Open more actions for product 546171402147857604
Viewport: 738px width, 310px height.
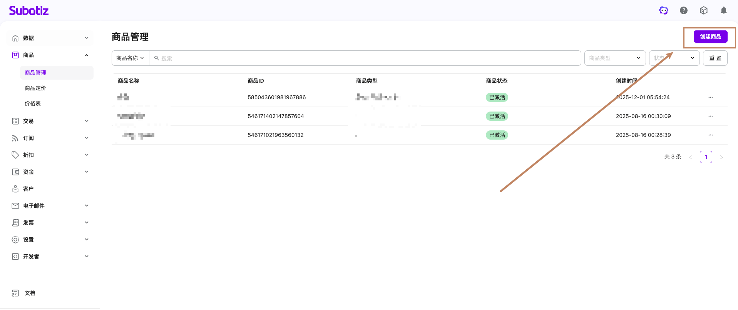711,116
